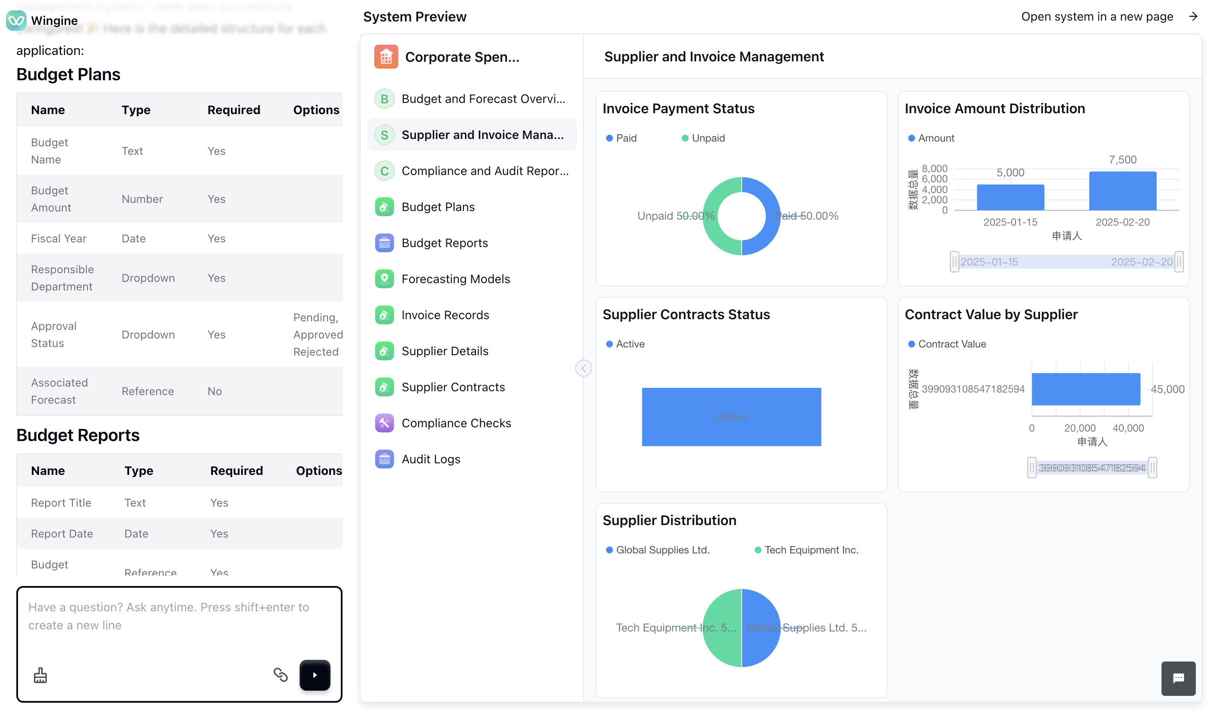Image resolution: width=1213 pixels, height=713 pixels.
Task: Click the arrow beside Open system in new page
Action: pos(1193,17)
